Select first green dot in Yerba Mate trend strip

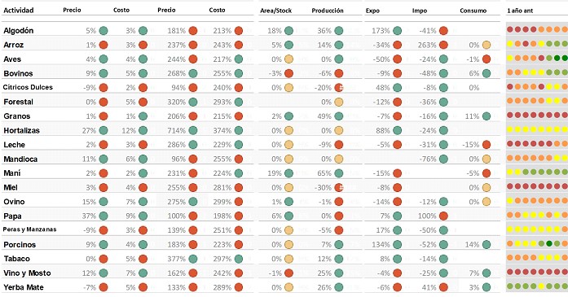[x=510, y=286]
